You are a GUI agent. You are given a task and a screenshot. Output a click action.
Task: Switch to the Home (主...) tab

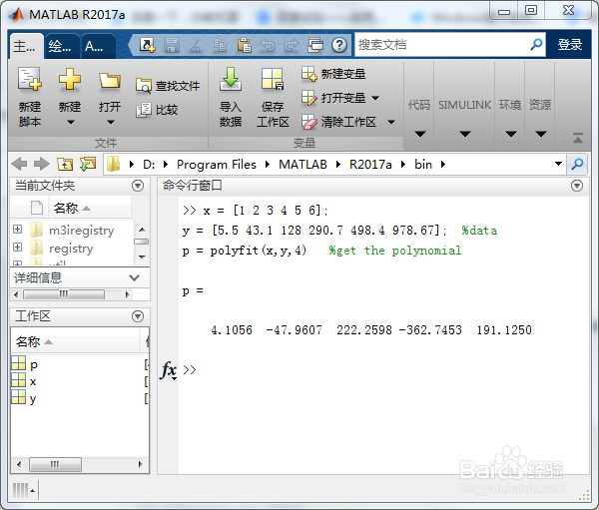(x=25, y=47)
